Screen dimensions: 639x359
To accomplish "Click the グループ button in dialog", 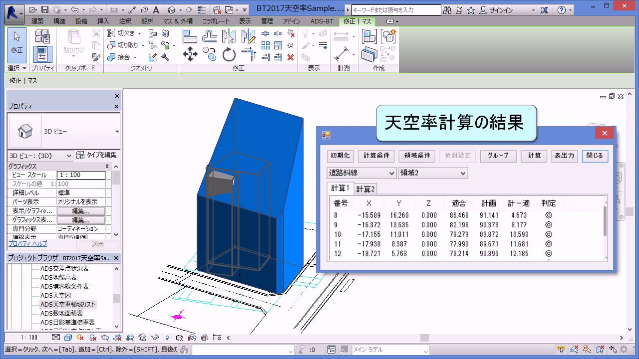I will tap(498, 156).
